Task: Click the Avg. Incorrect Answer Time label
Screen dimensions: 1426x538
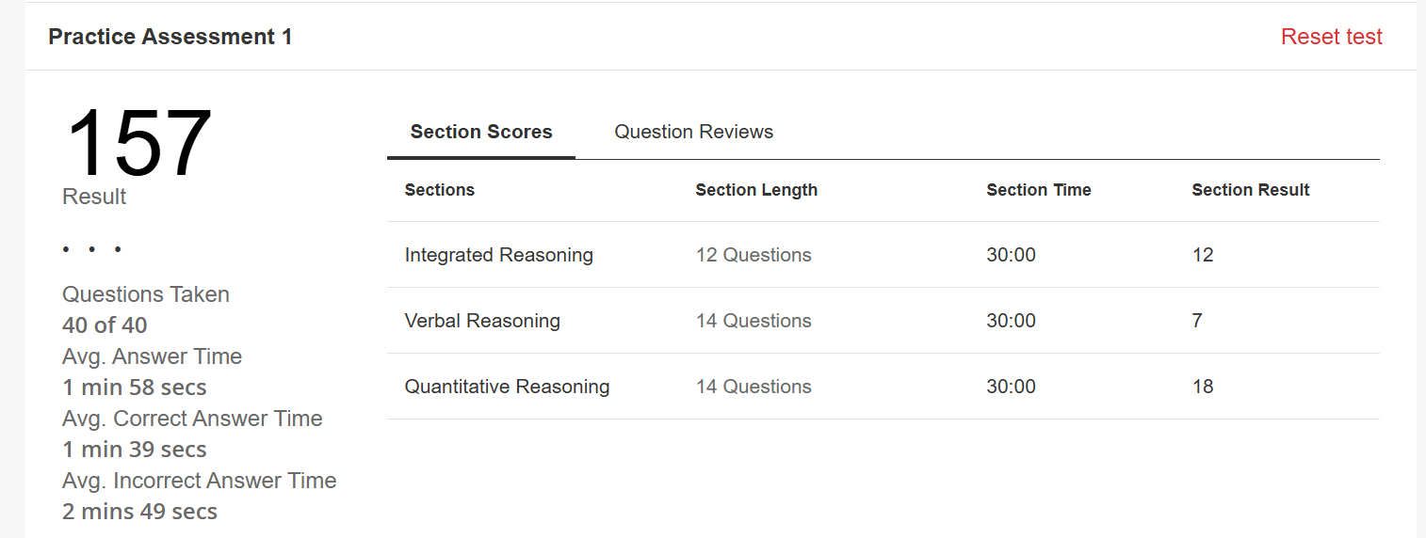Action: tap(199, 481)
